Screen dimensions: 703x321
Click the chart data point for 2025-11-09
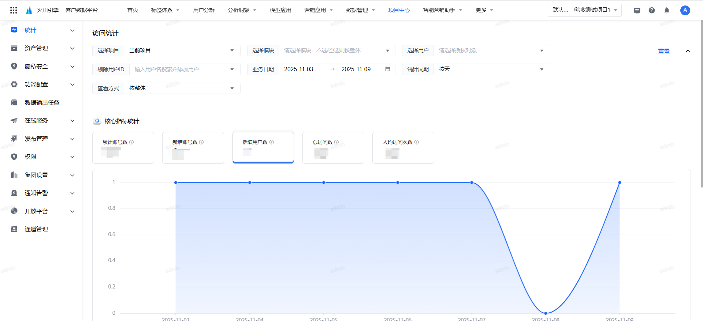point(620,182)
